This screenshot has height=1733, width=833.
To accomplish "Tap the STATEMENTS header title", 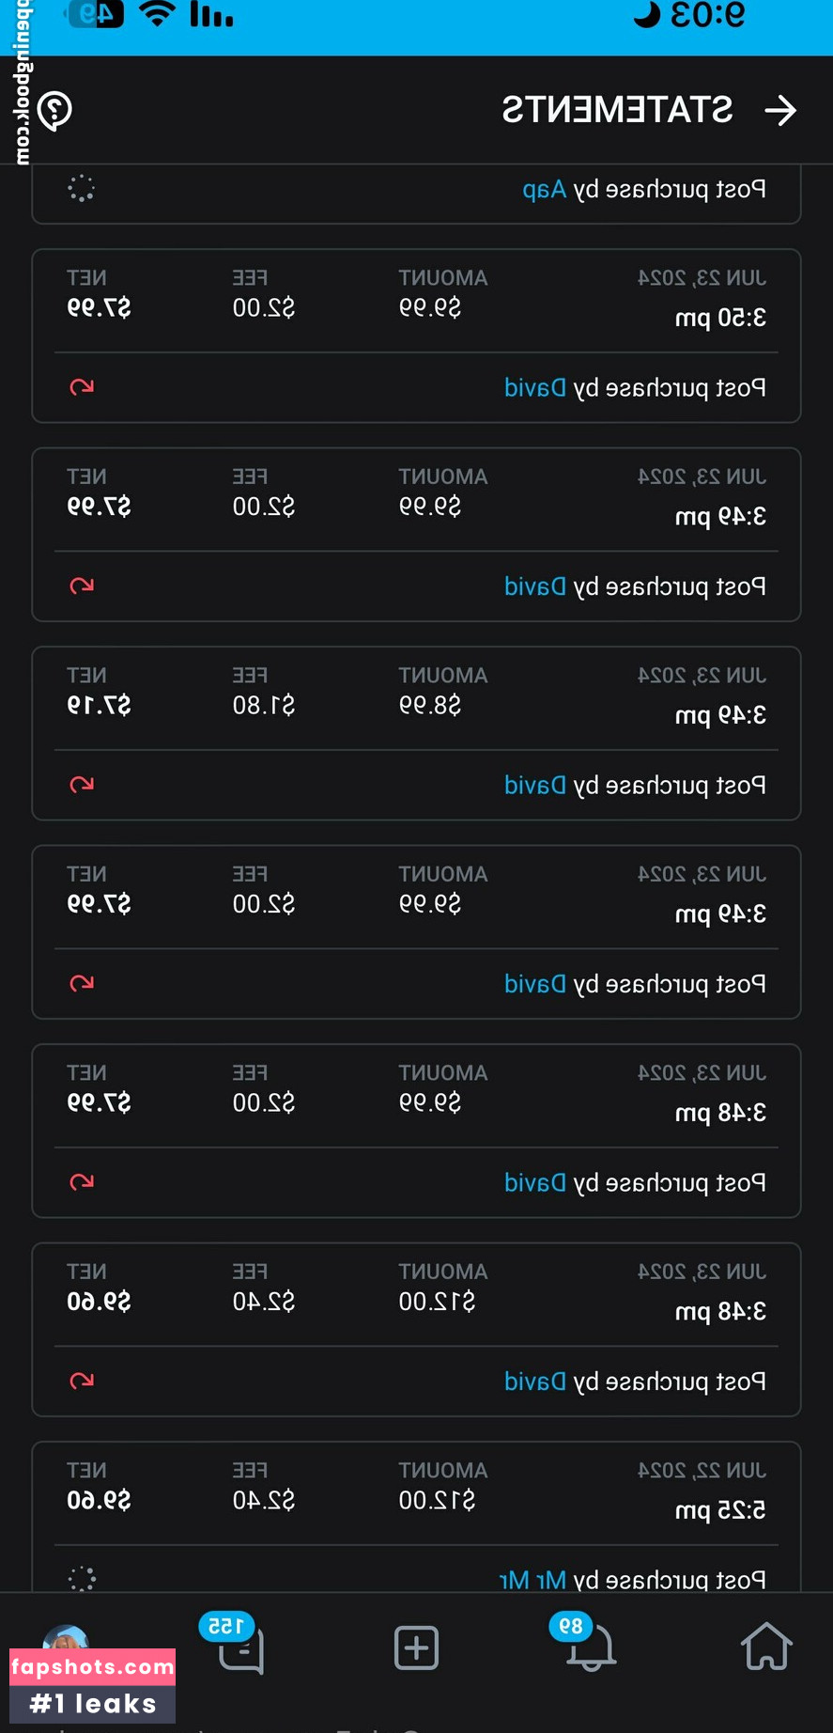I will pos(617,111).
